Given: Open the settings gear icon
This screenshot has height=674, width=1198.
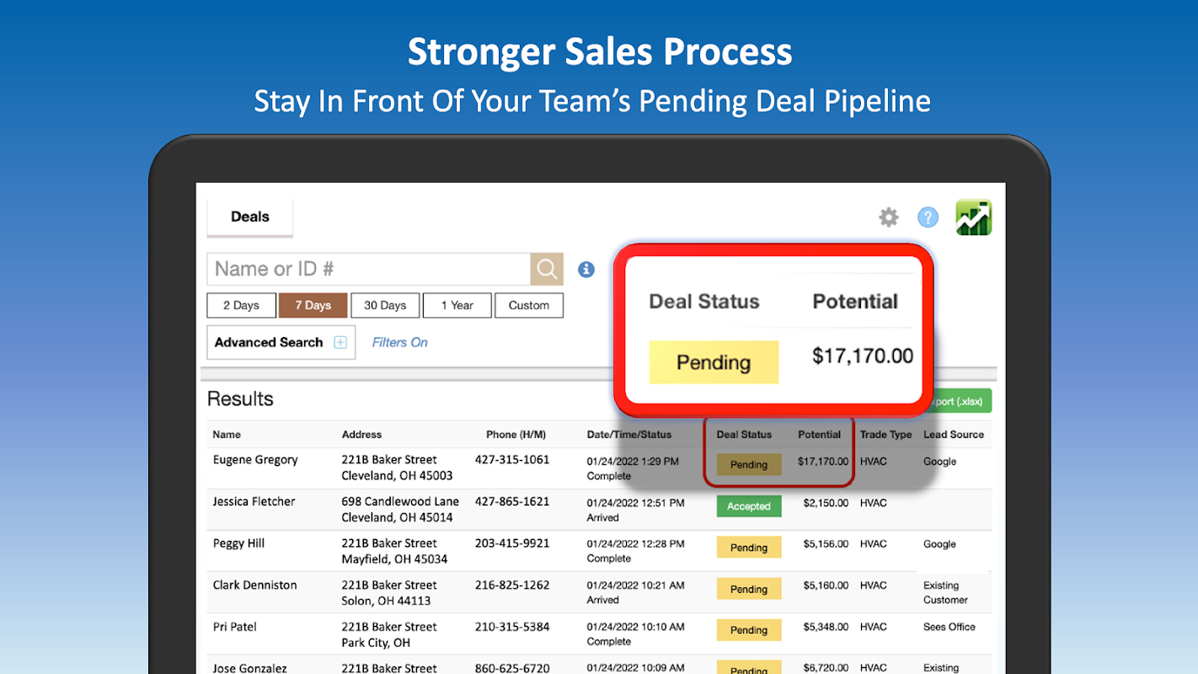Looking at the screenshot, I should point(889,217).
